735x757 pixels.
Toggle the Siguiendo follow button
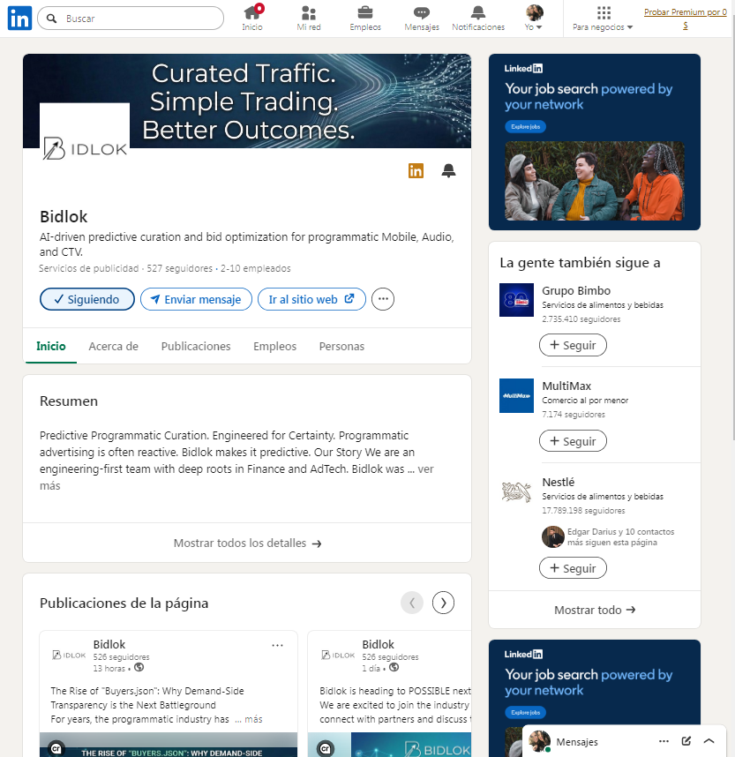coord(87,299)
